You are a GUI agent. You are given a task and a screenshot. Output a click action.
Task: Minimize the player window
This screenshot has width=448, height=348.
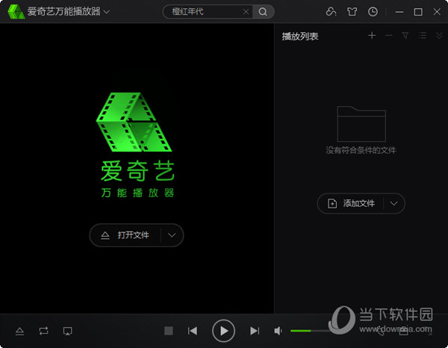(x=399, y=12)
